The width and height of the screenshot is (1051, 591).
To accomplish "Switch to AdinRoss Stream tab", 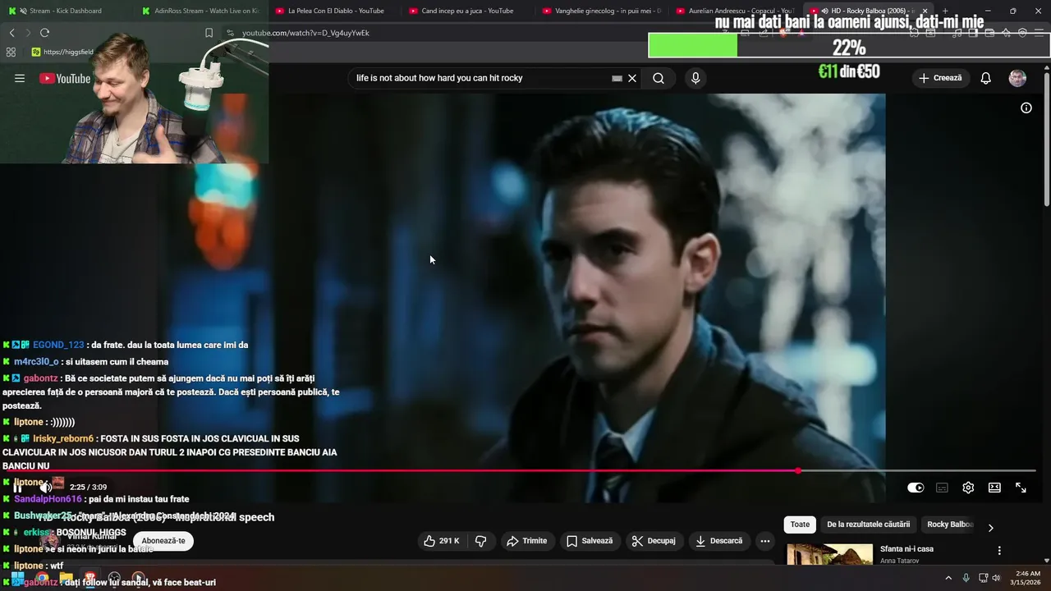I will pos(200,11).
